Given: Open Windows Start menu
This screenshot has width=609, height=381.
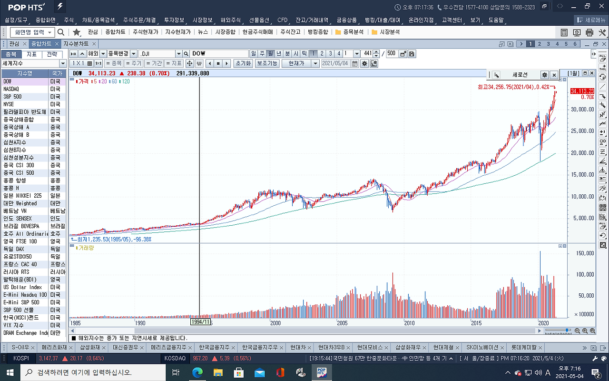Looking at the screenshot, I should point(10,372).
